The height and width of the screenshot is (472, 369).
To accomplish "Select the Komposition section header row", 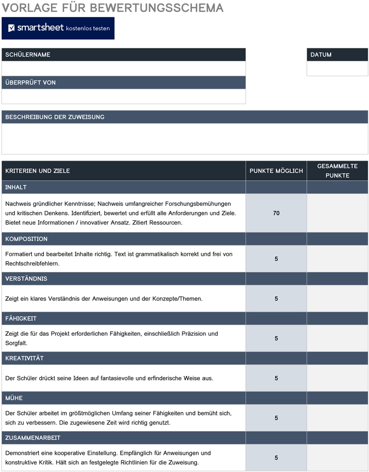I will point(185,239).
